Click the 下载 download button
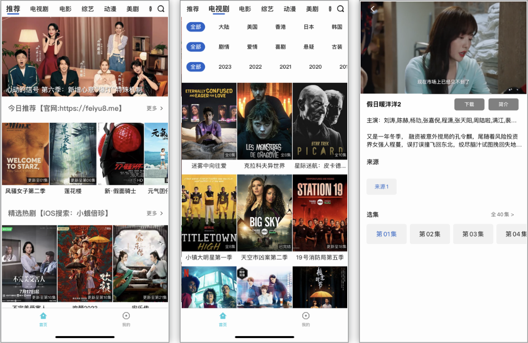Screen dimensions: 528x343 [x=469, y=105]
